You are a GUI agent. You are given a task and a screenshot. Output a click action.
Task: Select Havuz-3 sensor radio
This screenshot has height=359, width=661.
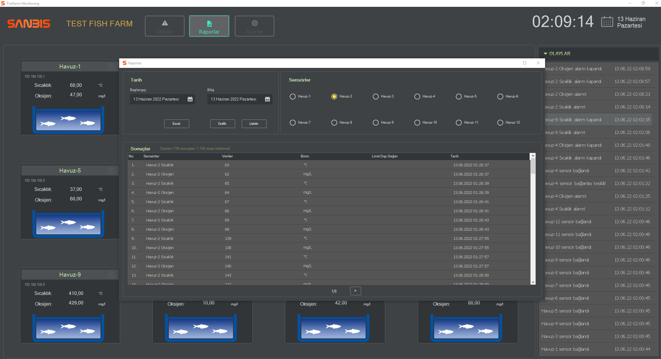pos(376,96)
